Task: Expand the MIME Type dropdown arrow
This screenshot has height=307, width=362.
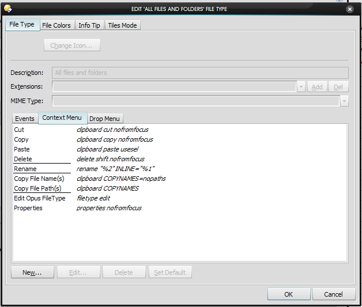Action: pos(344,101)
